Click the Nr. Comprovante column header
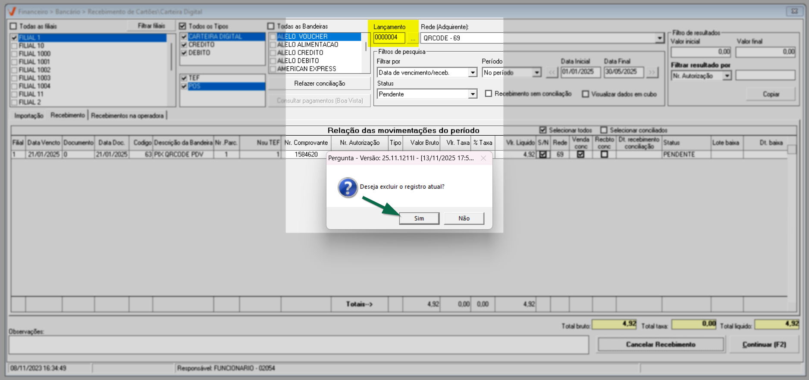Screen dimensions: 809x380 306,143
